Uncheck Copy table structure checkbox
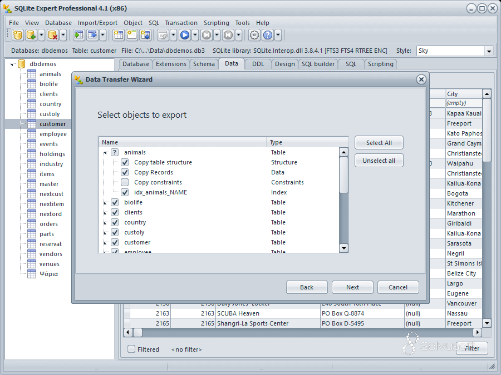 (x=125, y=162)
